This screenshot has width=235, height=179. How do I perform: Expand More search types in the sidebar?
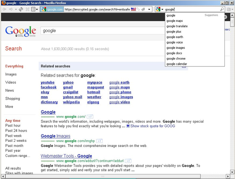9,107
